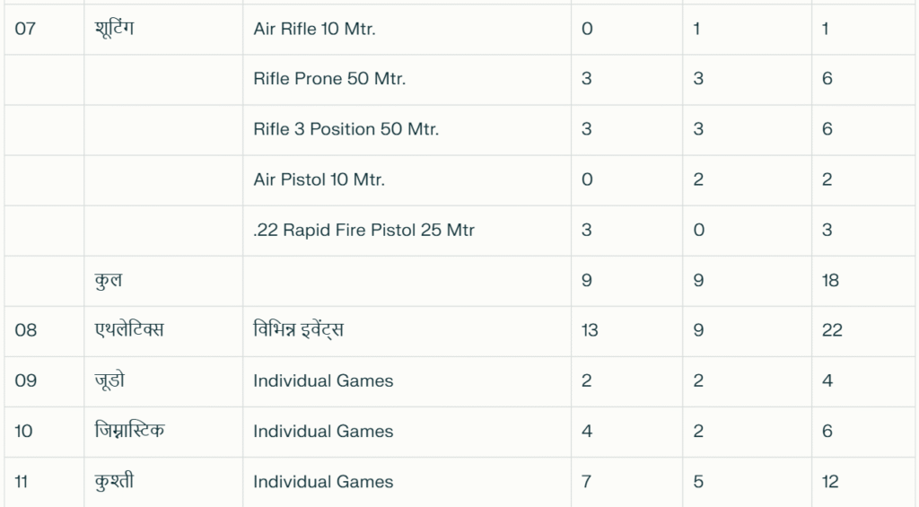The image size is (919, 507).
Task: Select the विभिन्न इवेंट्स cell
Action: (x=298, y=330)
